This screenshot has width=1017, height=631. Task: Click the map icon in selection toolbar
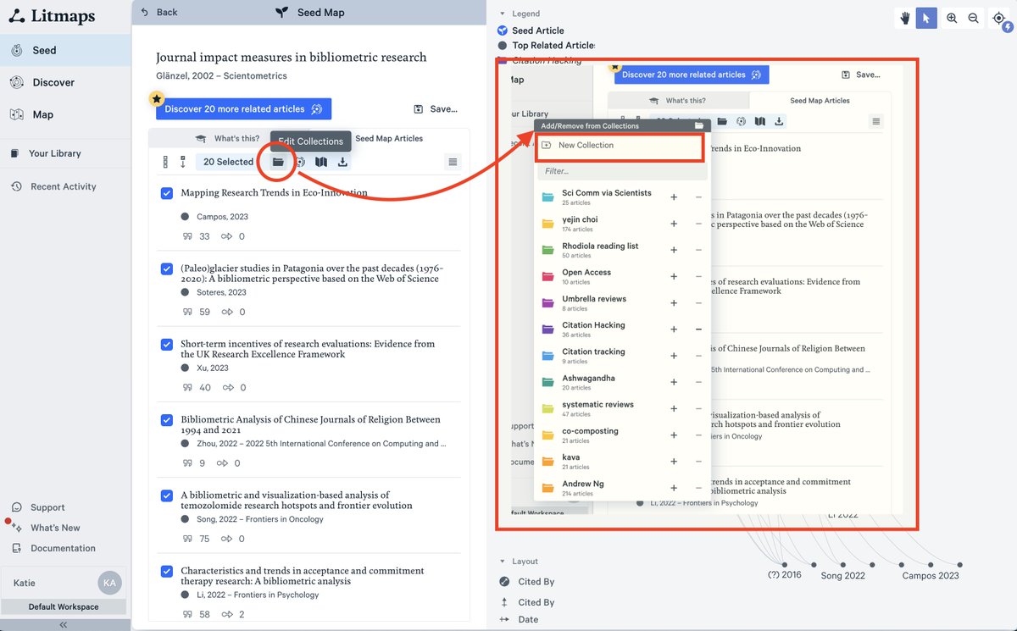[321, 162]
